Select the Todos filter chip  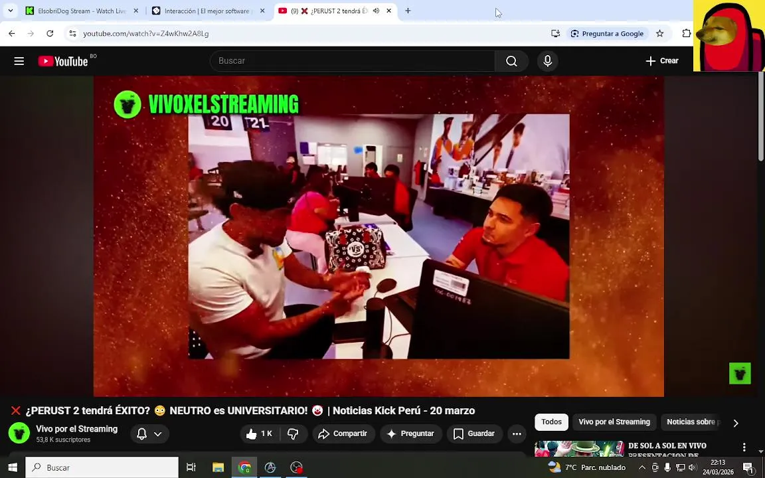551,422
